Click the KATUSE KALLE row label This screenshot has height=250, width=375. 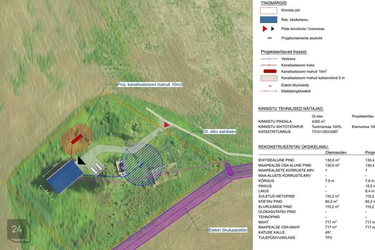coord(271,232)
